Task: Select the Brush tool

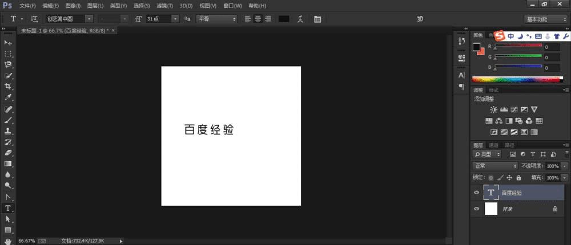Action: click(8, 120)
